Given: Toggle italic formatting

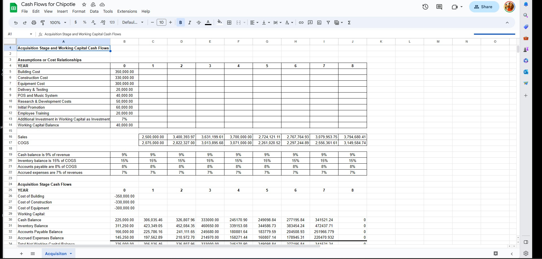Looking at the screenshot, I should [190, 23].
